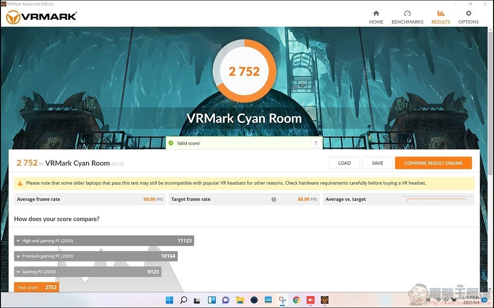Open Windows Search from the taskbar
Viewport: 494px width, 308px height.
point(184,300)
